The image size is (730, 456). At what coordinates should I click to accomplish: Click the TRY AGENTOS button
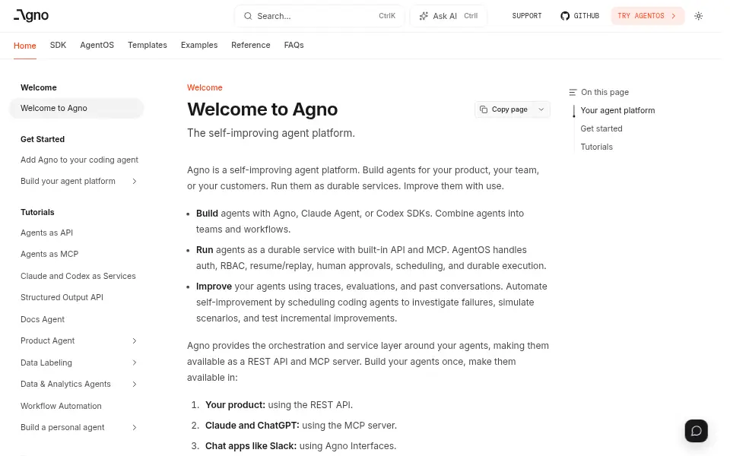coord(648,16)
